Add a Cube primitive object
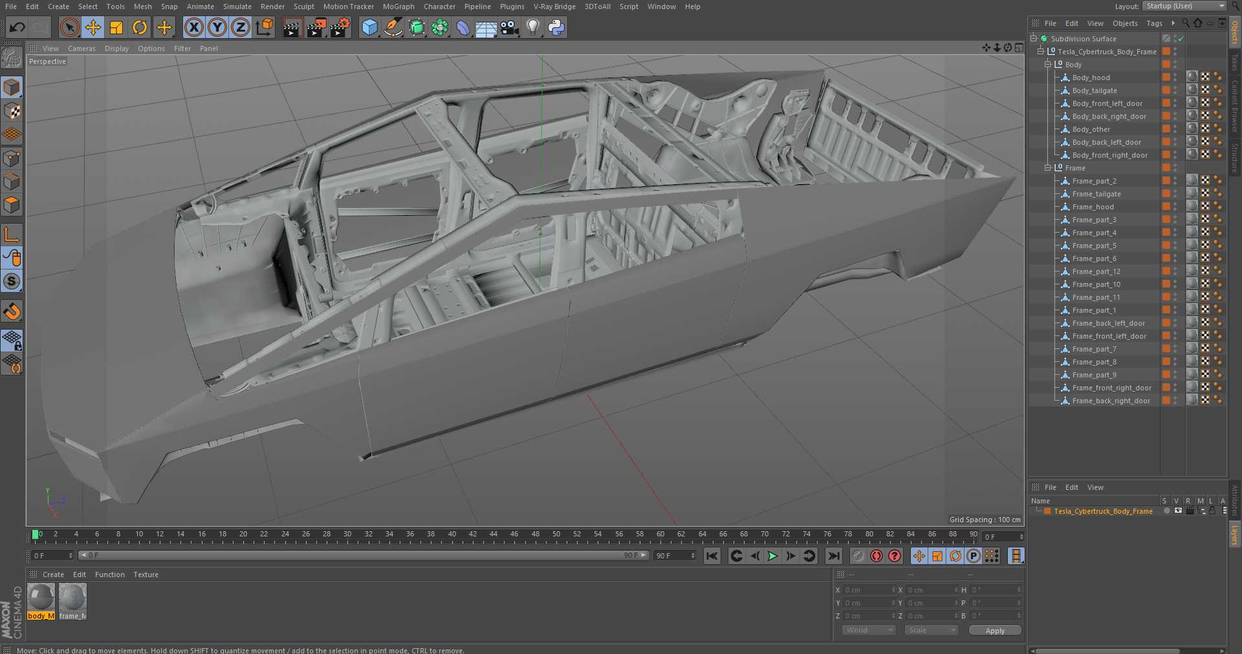Screen dimensions: 1242x654 pos(369,27)
